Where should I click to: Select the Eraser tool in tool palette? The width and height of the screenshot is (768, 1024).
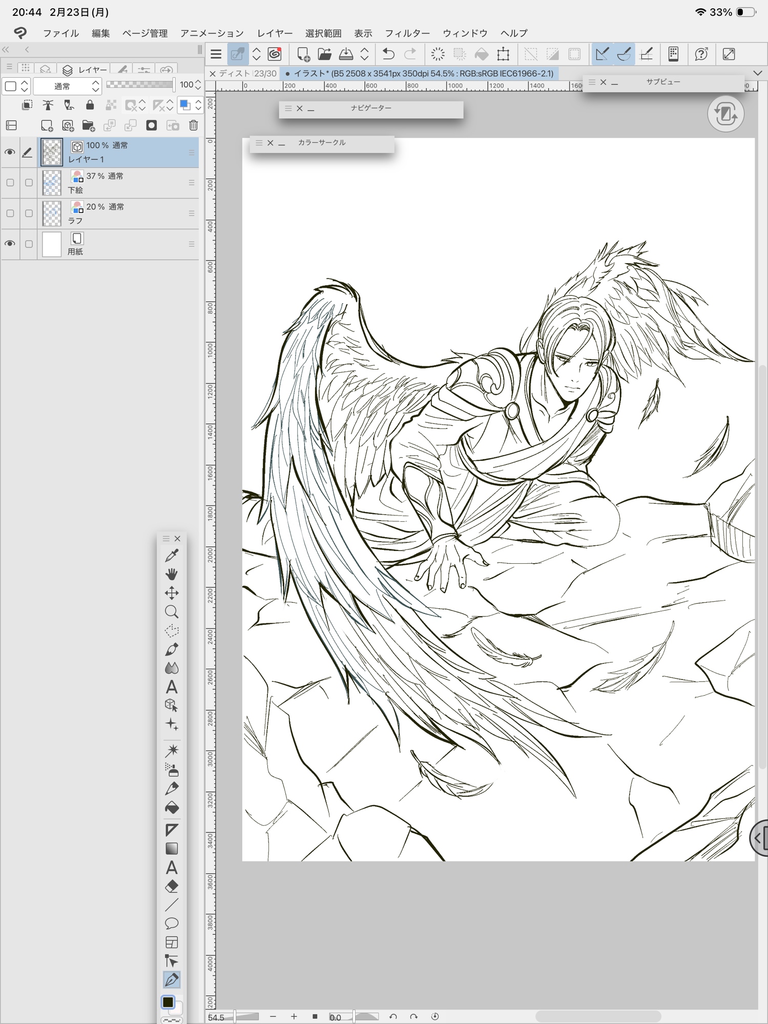click(x=172, y=886)
